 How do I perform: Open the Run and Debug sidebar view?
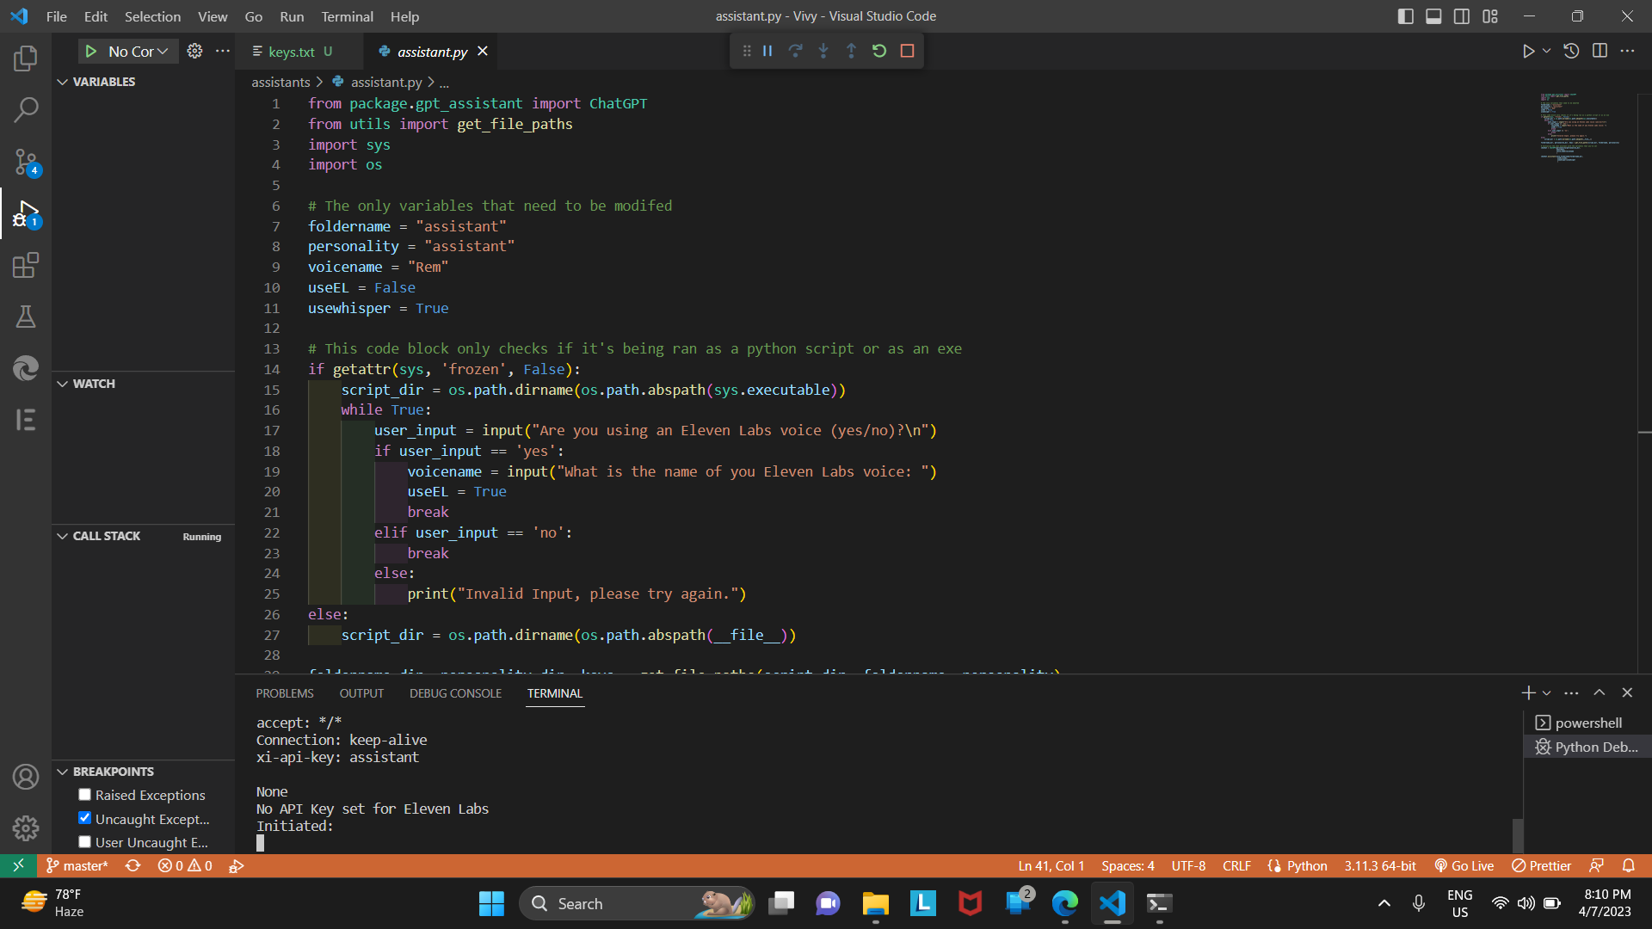[x=26, y=213]
